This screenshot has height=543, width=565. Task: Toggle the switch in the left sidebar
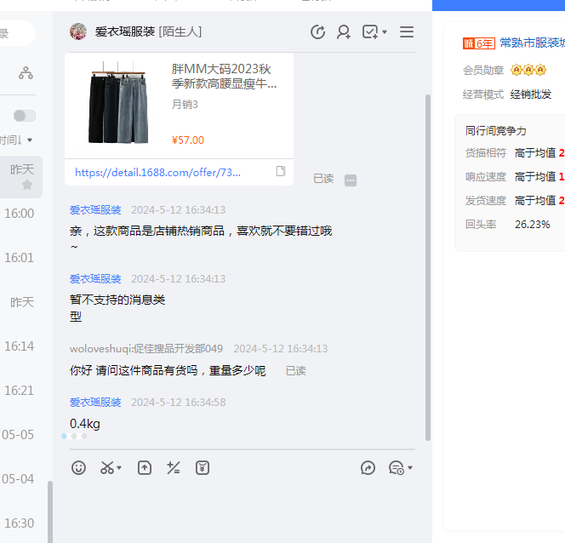(25, 116)
